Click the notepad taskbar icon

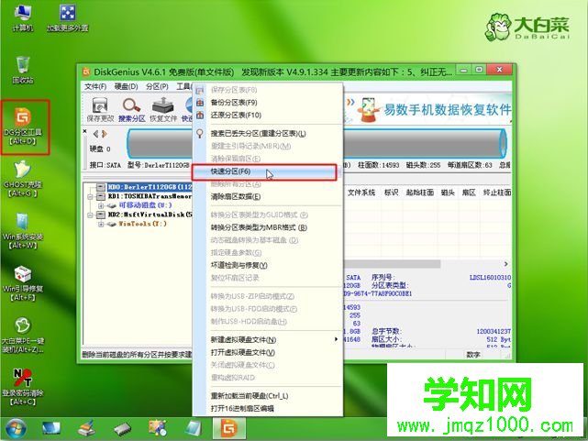[x=194, y=428]
